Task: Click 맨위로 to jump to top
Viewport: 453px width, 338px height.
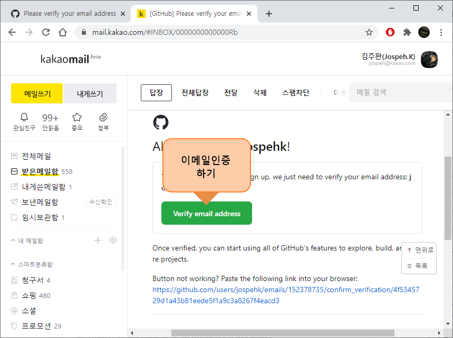Action: tap(419, 250)
